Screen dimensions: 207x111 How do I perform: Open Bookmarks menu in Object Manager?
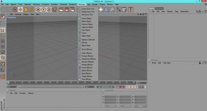pyautogui.click(x=184, y=11)
